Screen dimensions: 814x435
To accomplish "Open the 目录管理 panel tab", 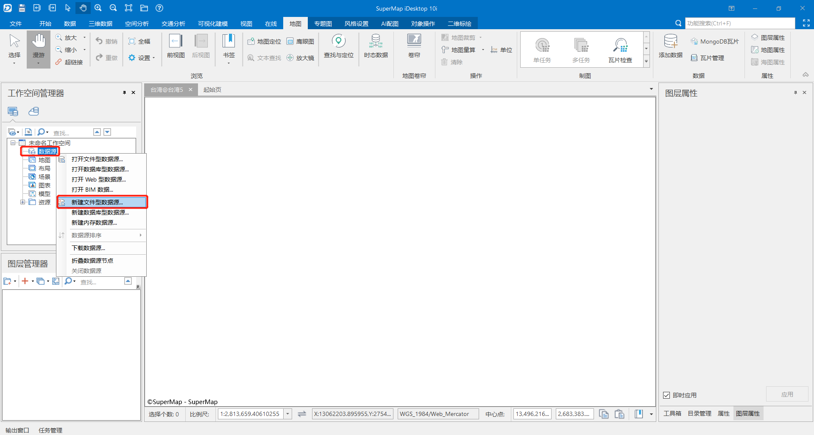I will (x=700, y=413).
